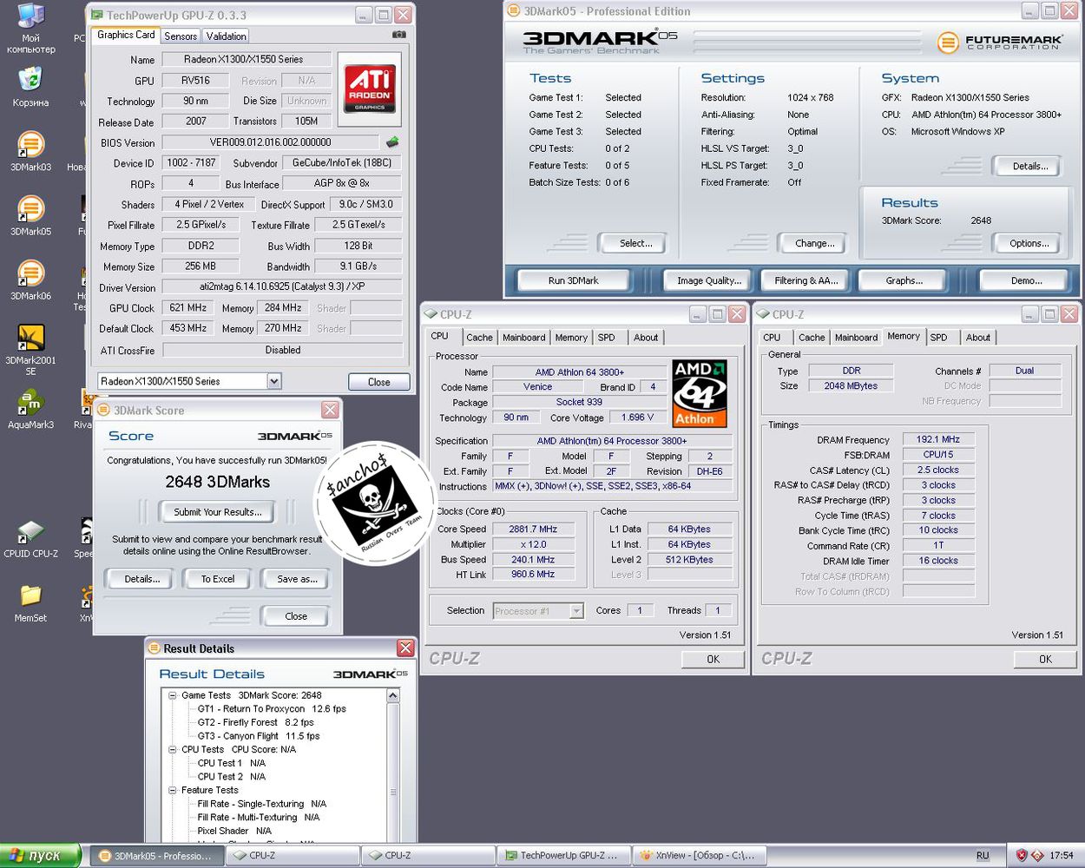1085x868 pixels.
Task: Launch AquaMark3 from the desktop
Action: (x=30, y=408)
